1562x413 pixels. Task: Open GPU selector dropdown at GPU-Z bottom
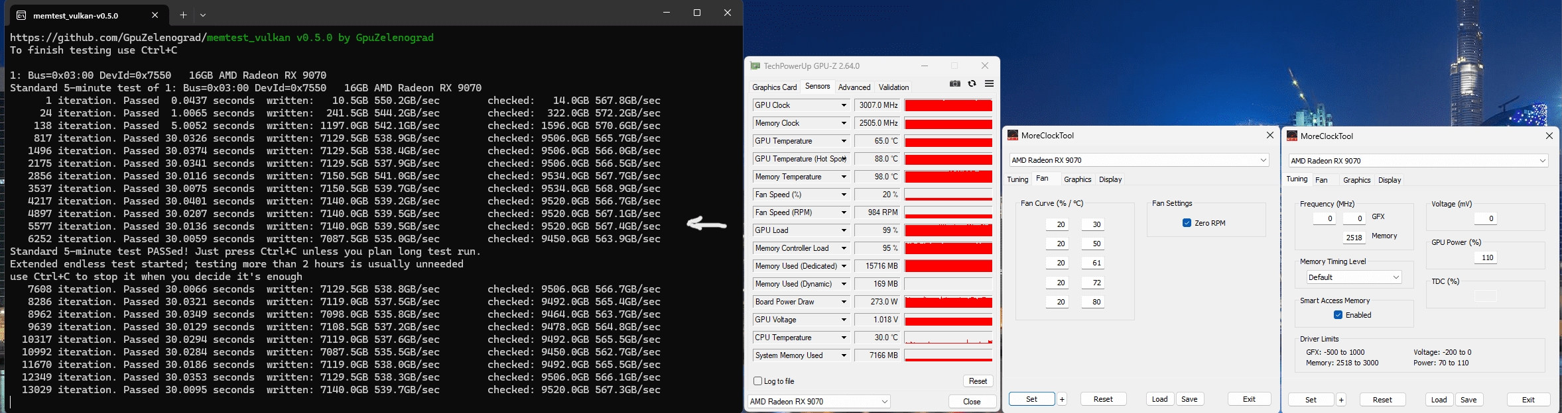[x=818, y=402]
